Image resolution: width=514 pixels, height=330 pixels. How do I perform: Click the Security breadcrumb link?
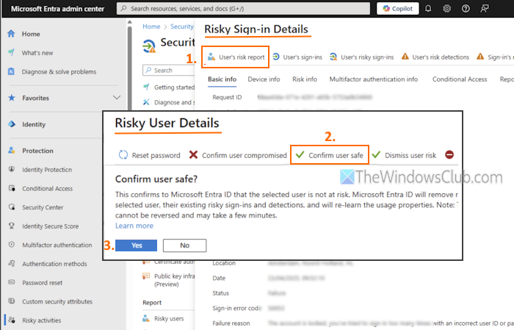click(182, 26)
